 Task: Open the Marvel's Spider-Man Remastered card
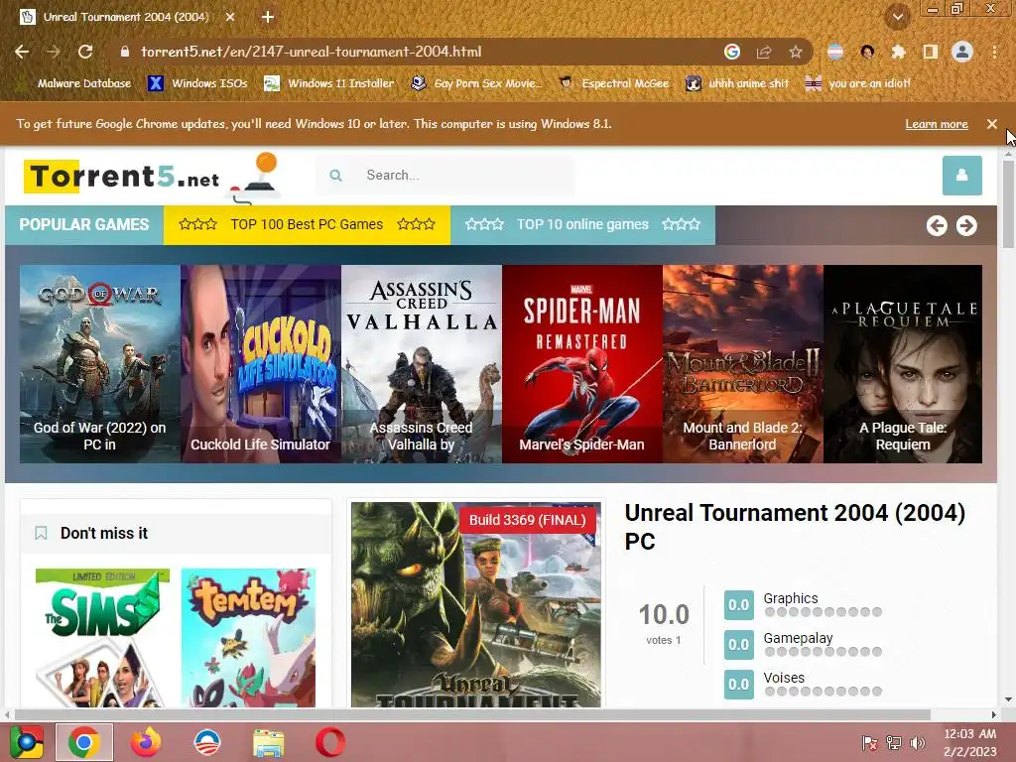click(581, 363)
